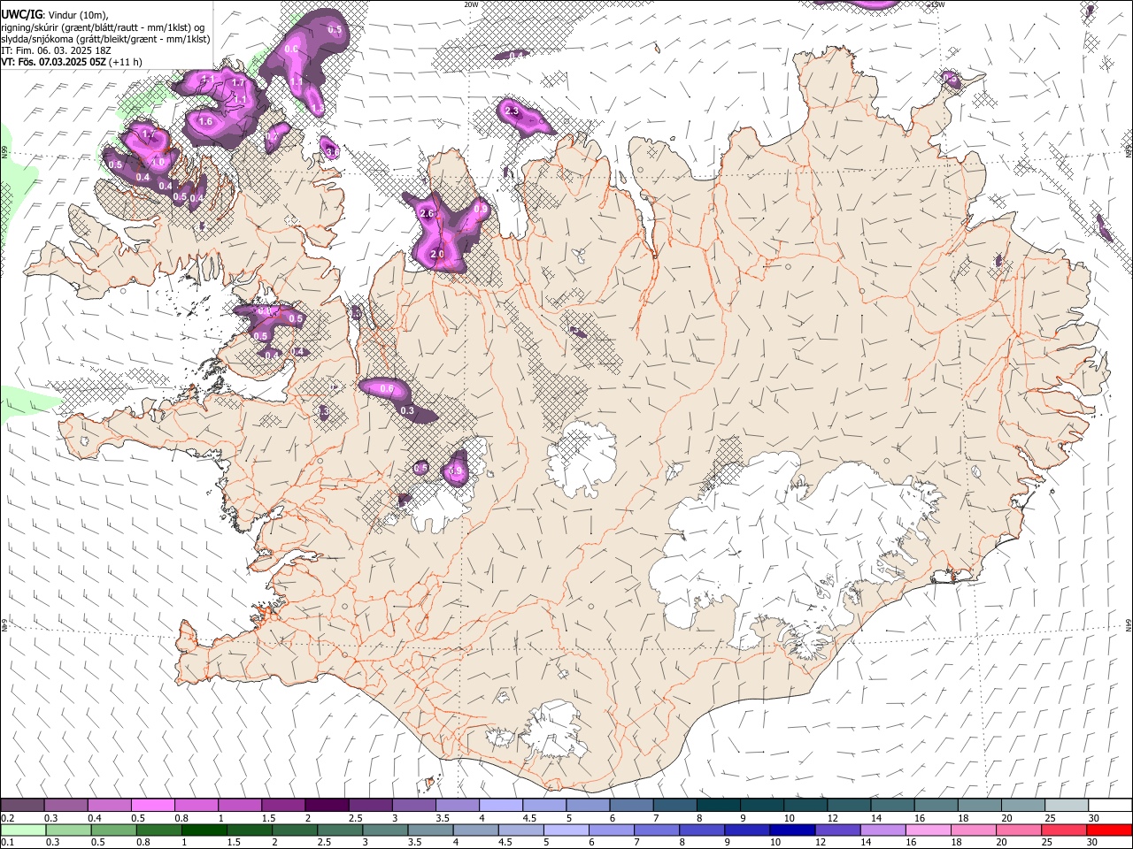Select the darkest green 1–1.5 rain legend swatch
This screenshot has height=849, width=1133.
click(204, 830)
